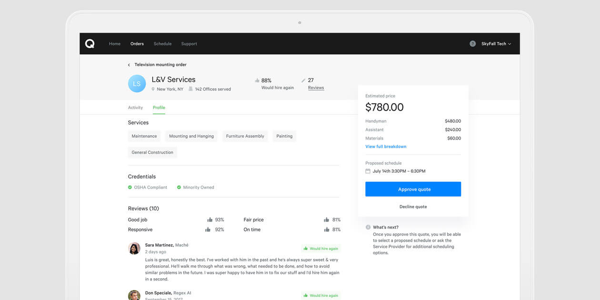Click the Handyman $480.00 amount
Image resolution: width=600 pixels, height=300 pixels.
tap(452, 121)
